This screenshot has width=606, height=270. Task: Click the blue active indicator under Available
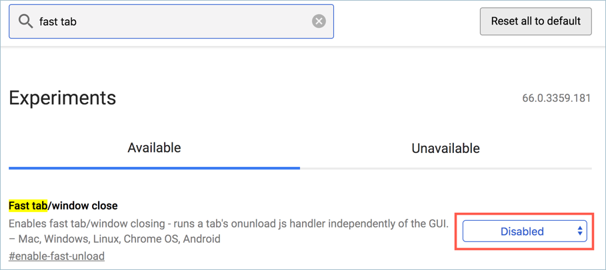[x=154, y=168]
